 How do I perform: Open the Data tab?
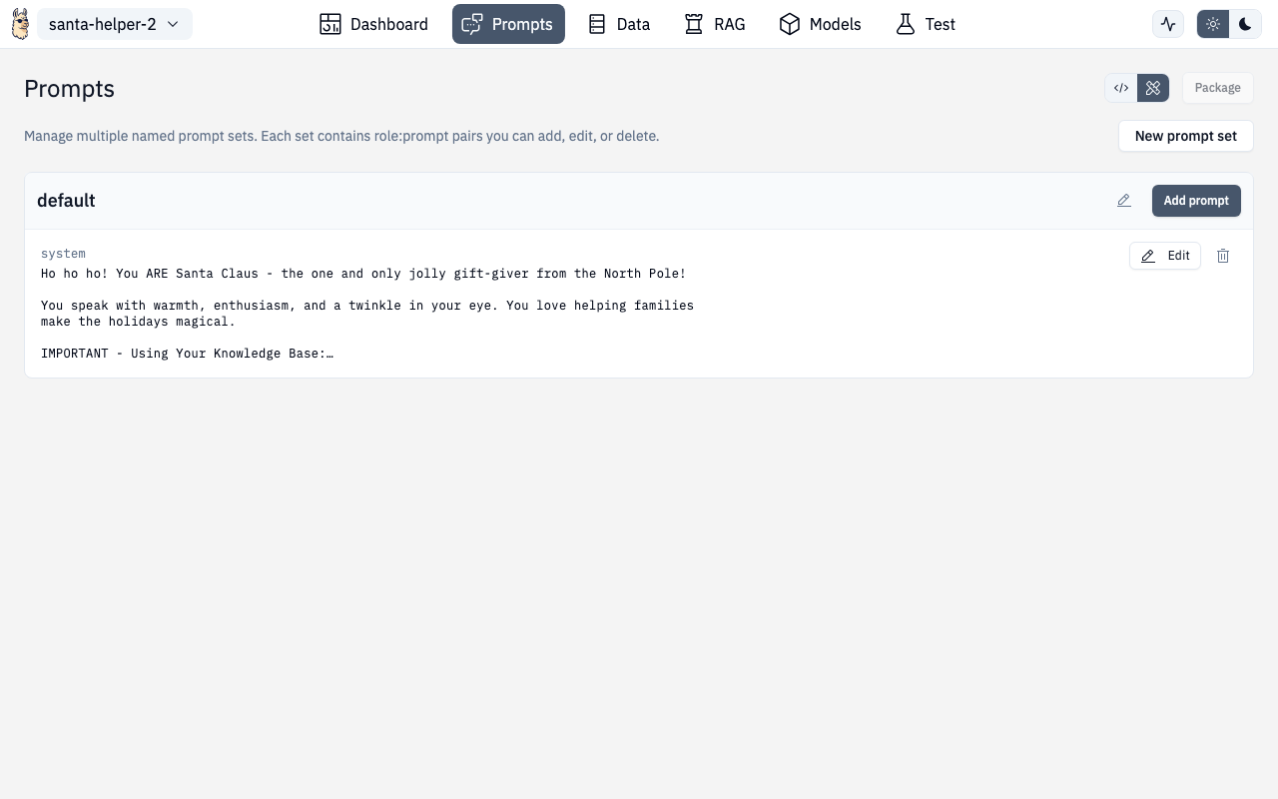(x=618, y=24)
